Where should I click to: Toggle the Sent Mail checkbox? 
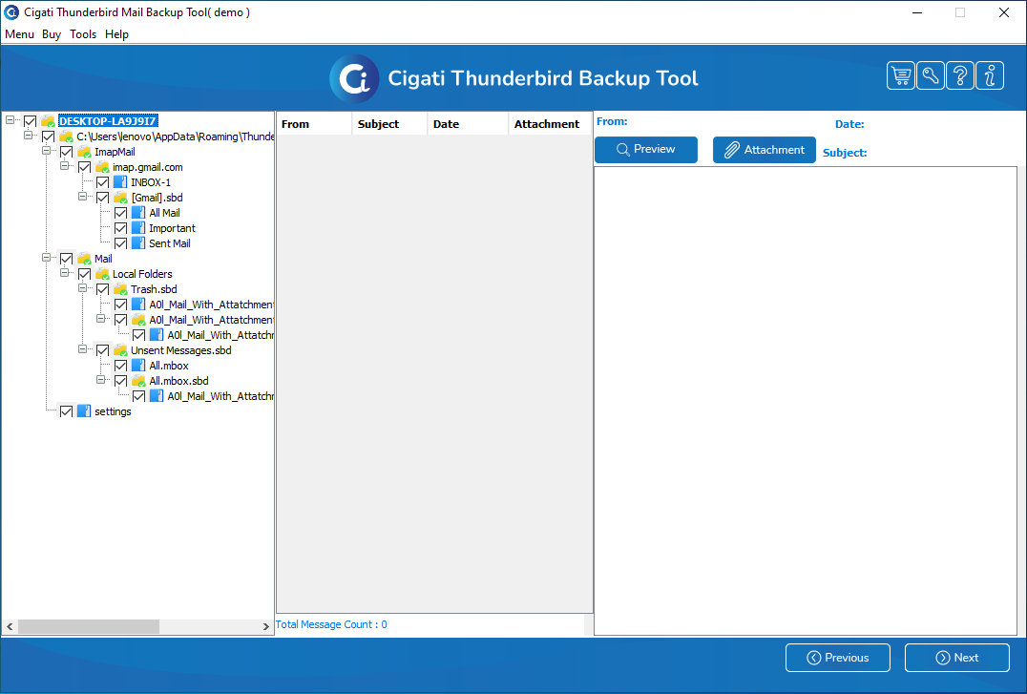coord(120,243)
